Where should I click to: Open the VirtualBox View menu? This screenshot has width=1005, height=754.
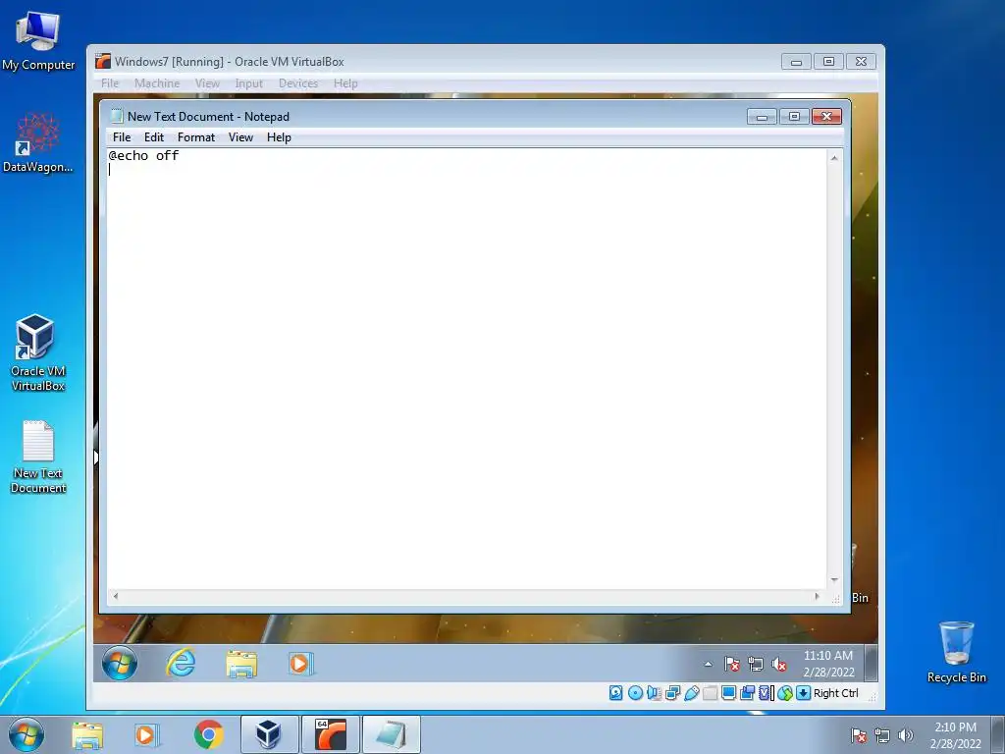207,83
